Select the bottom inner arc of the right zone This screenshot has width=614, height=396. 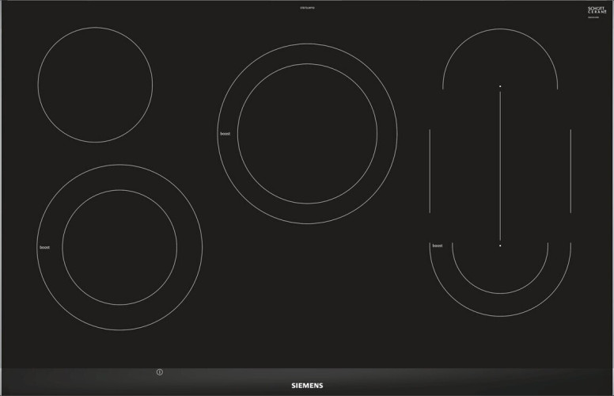point(500,293)
